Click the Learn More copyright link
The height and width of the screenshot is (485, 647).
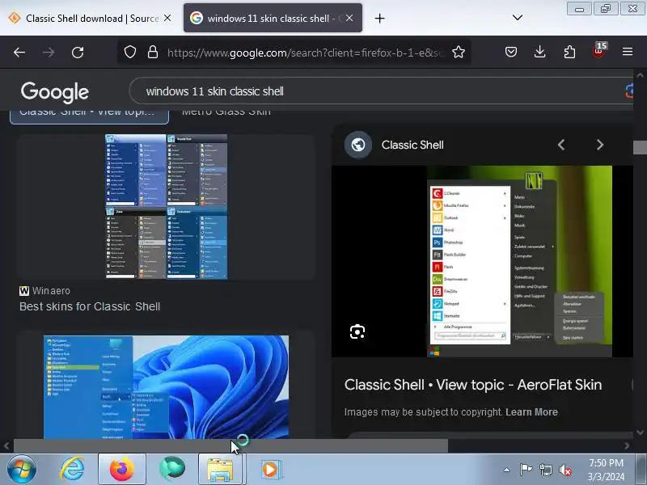pos(531,412)
